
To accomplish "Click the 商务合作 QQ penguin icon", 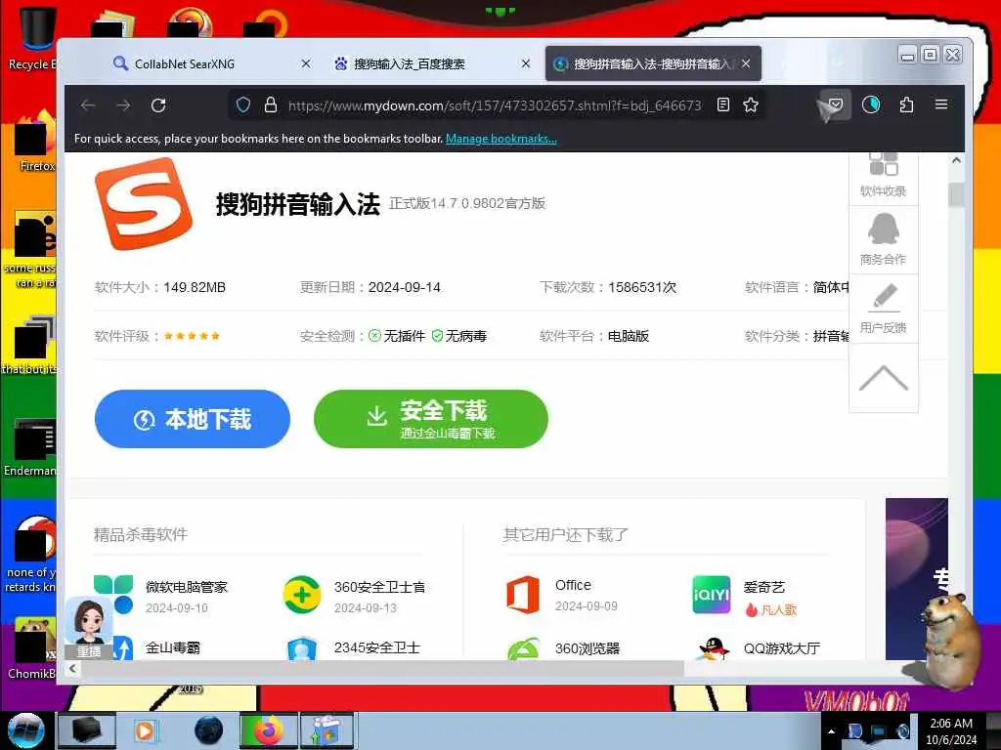I will (884, 229).
